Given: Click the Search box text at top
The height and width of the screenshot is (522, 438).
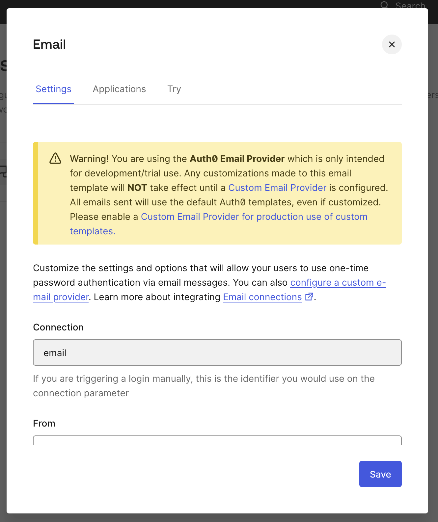Looking at the screenshot, I should pyautogui.click(x=410, y=5).
